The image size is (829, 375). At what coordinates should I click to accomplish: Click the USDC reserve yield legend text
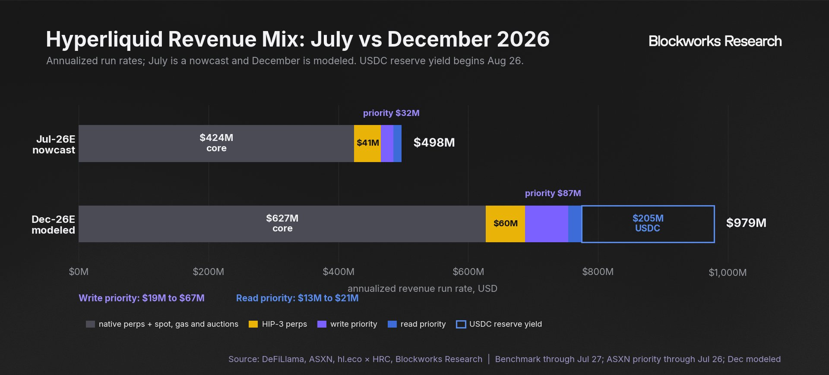click(506, 324)
